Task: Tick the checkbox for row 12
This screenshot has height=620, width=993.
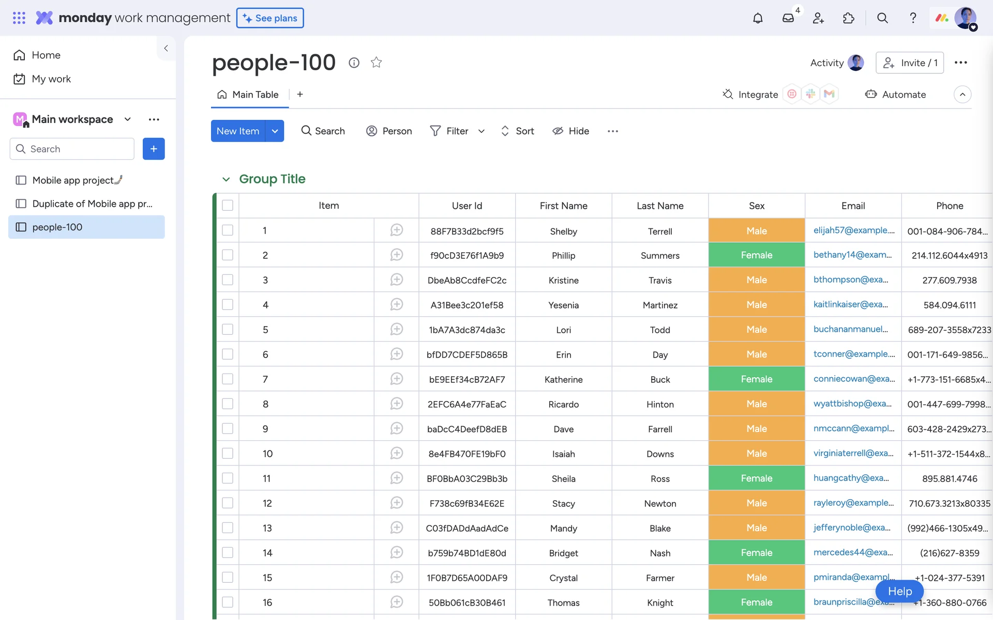Action: pos(228,503)
